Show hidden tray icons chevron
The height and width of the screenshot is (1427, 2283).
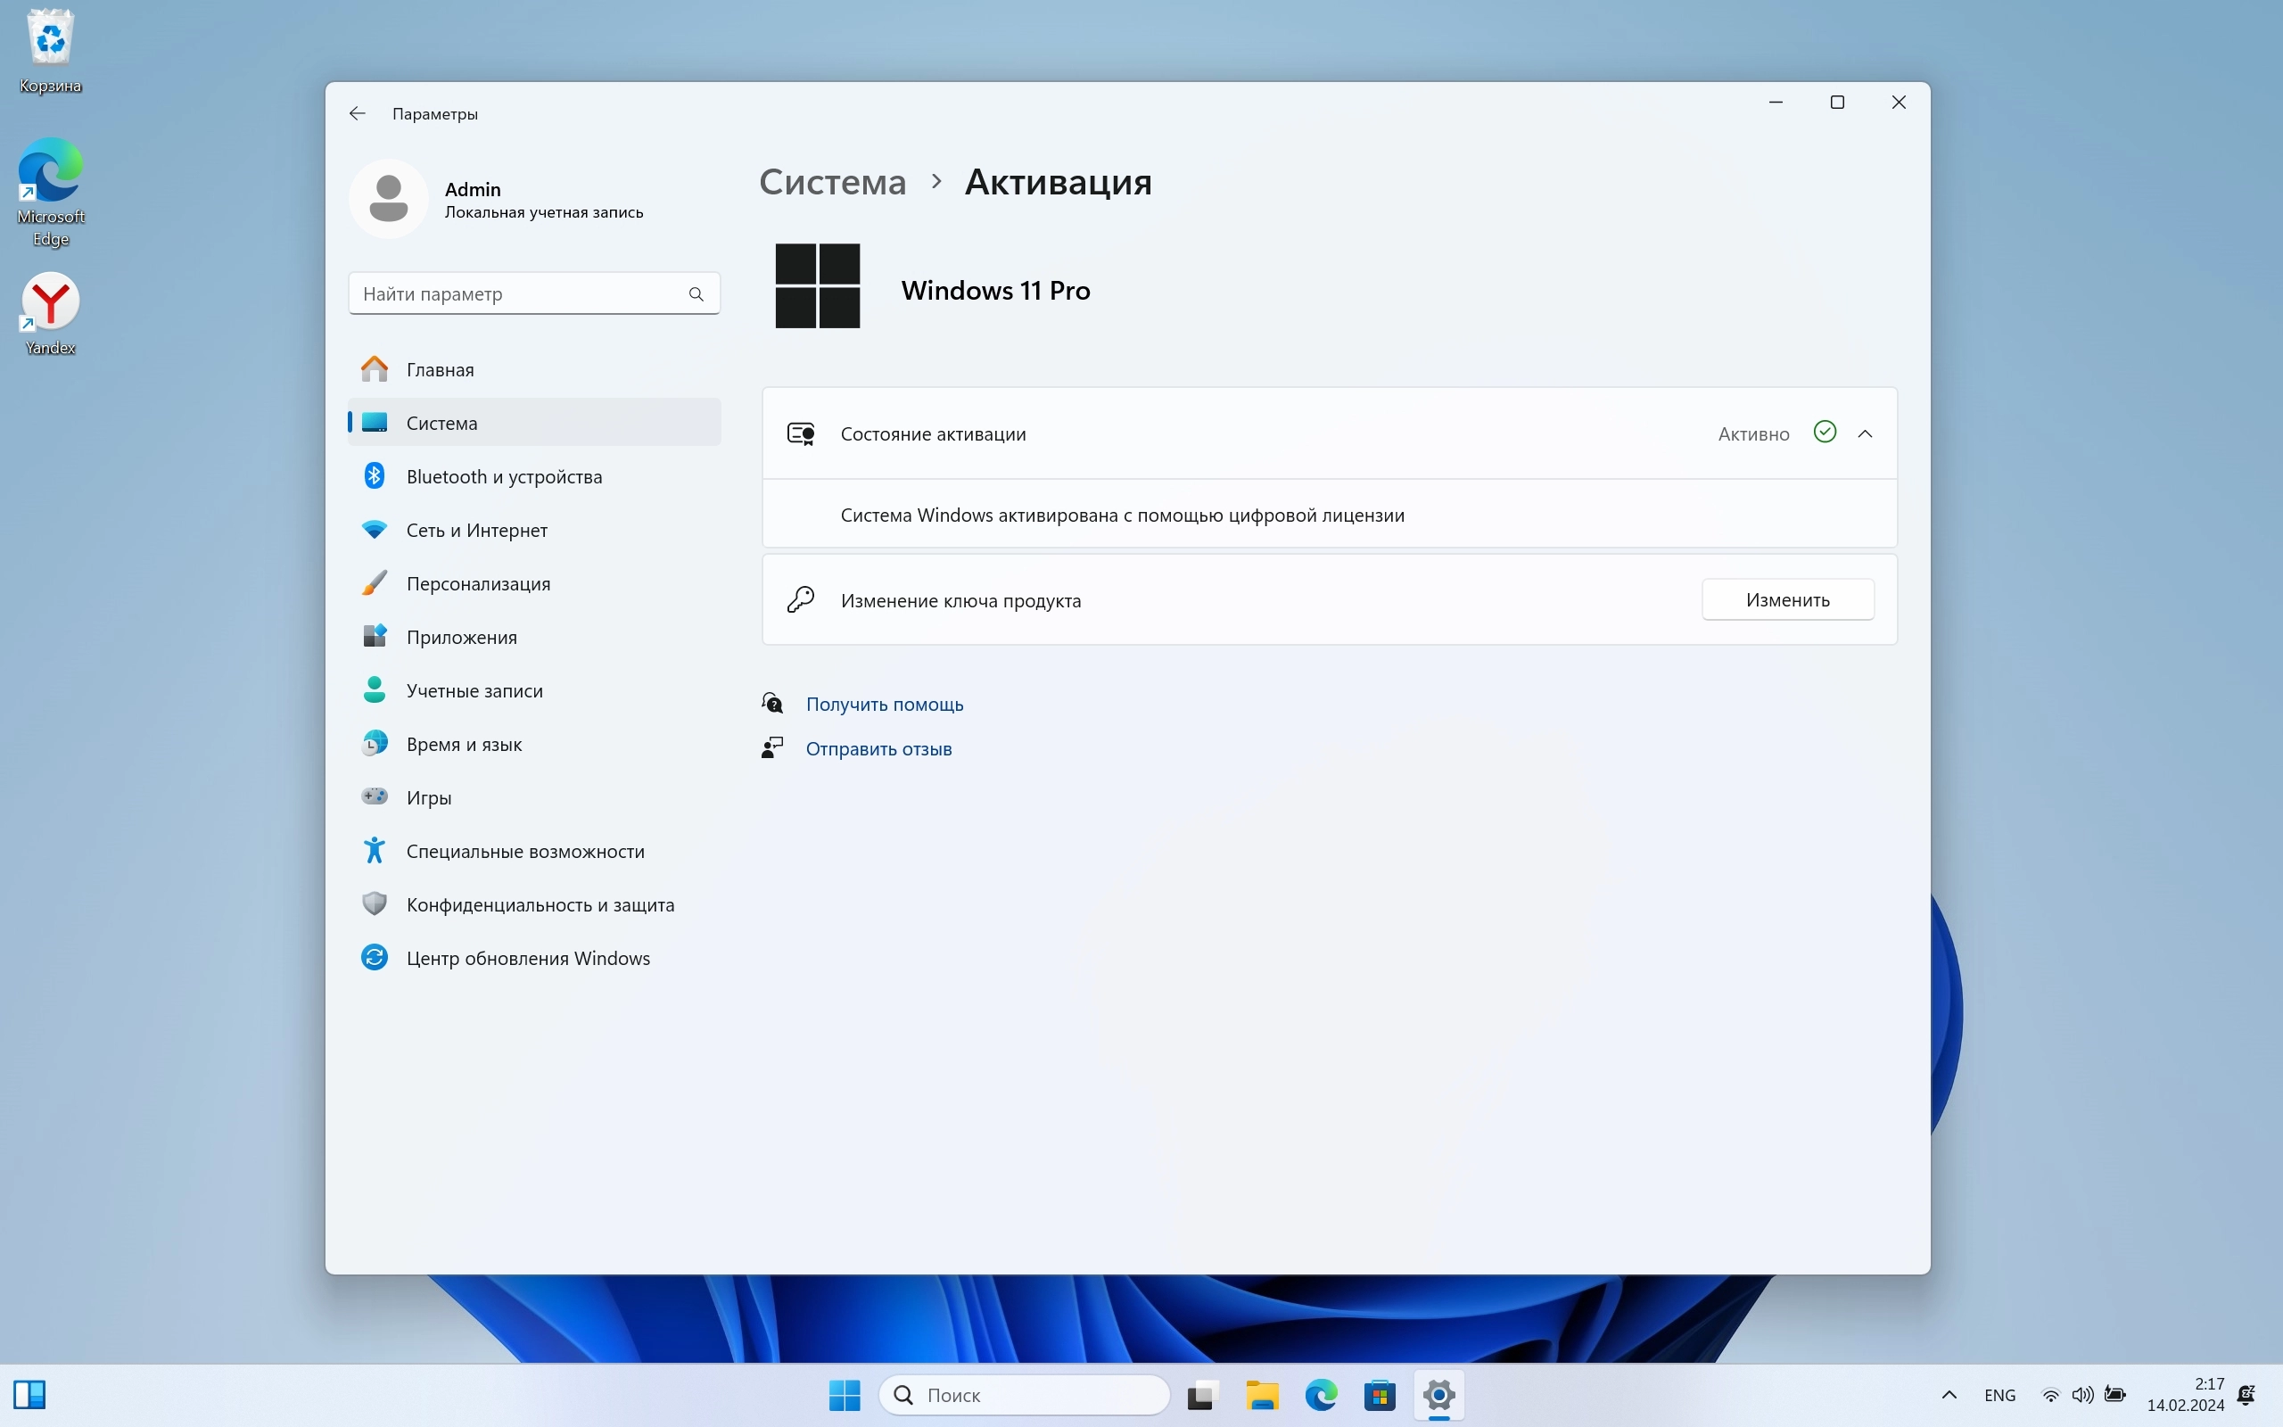[x=1949, y=1395]
